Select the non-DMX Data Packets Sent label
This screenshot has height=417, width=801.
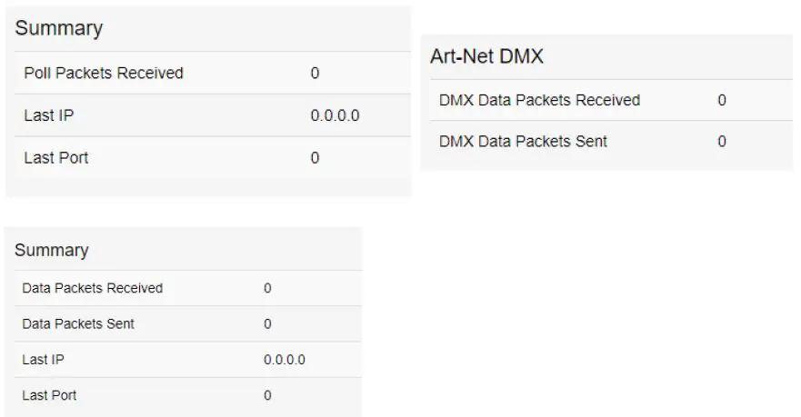tap(78, 323)
